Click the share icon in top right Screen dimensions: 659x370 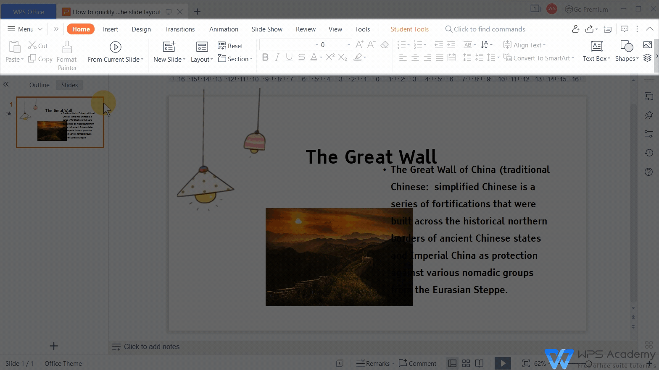(589, 29)
